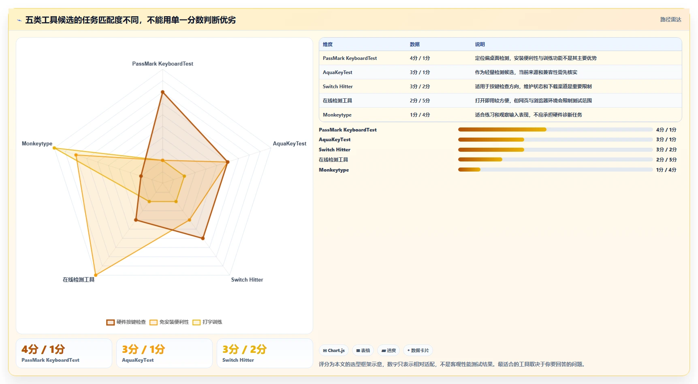The height and width of the screenshot is (384, 698).
Task: Click the 路径雷达 label in the header
Action: [671, 19]
